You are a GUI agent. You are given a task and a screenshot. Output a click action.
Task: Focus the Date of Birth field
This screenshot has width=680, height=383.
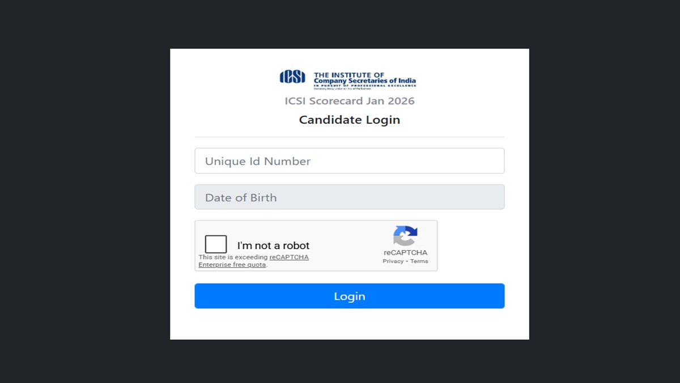click(x=349, y=197)
